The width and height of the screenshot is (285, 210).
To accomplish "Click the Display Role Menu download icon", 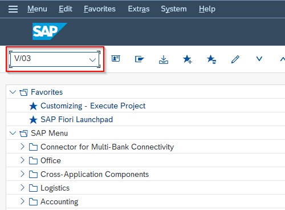I will 164,59.
